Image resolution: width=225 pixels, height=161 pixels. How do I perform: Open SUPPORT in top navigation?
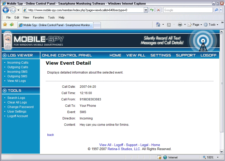[x=186, y=55]
